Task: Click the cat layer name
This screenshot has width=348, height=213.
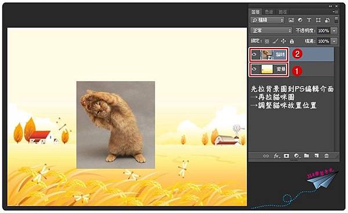Action: click(x=281, y=54)
